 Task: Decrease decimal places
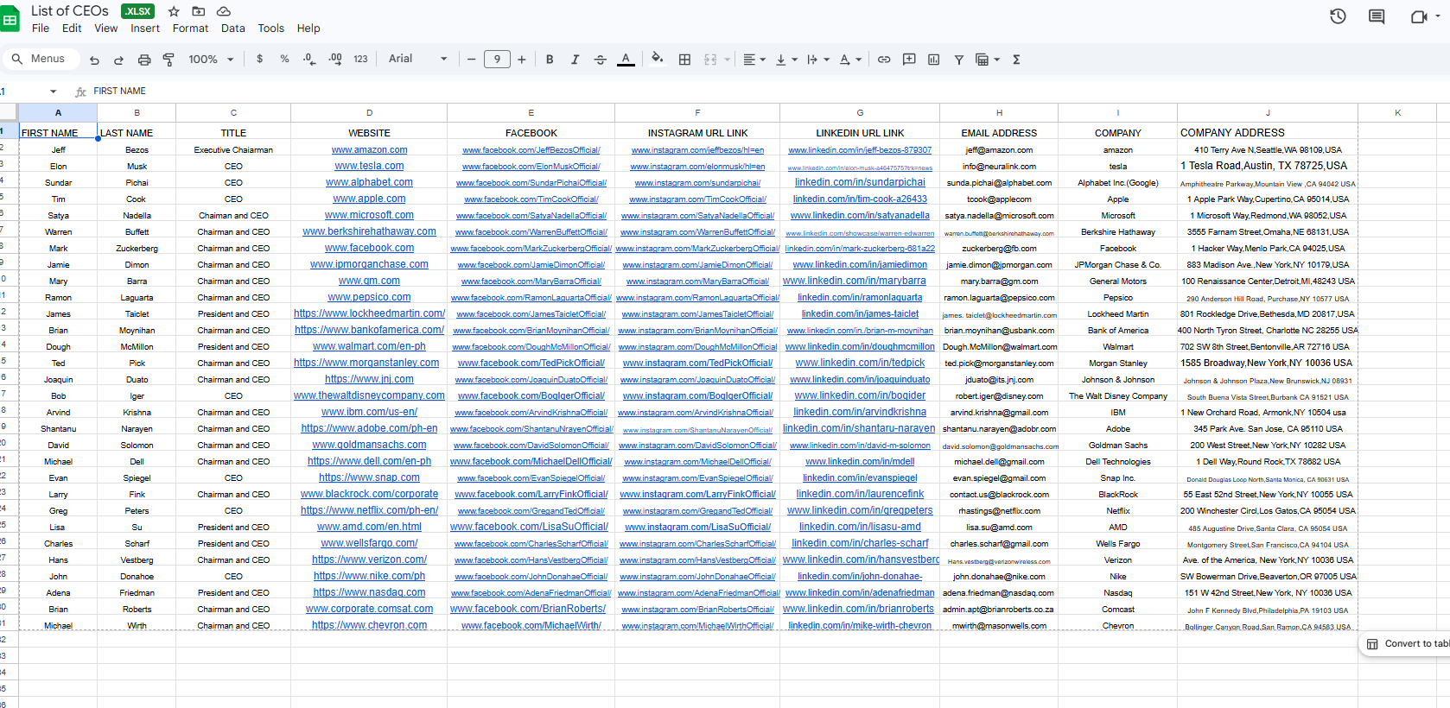click(309, 60)
